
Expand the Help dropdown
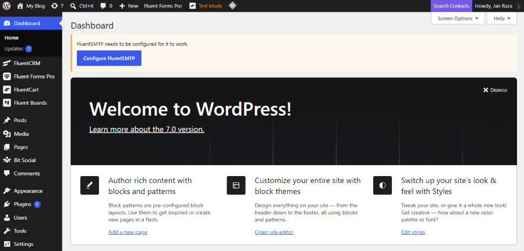tap(502, 19)
